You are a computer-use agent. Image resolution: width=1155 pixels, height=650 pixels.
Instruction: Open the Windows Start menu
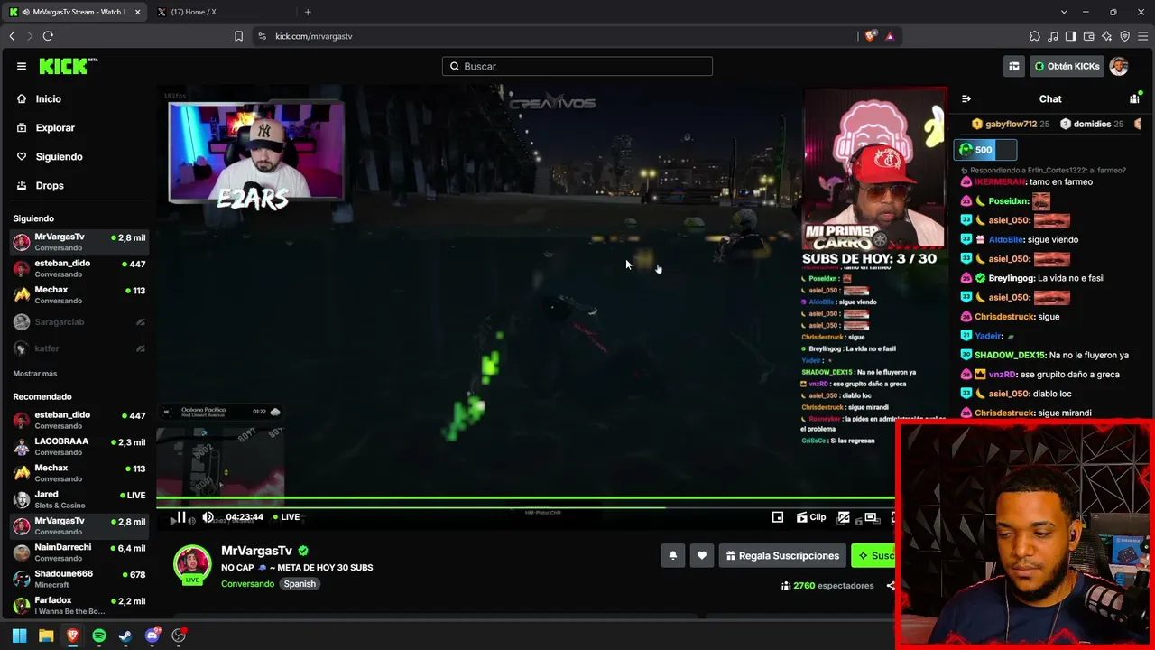click(19, 636)
